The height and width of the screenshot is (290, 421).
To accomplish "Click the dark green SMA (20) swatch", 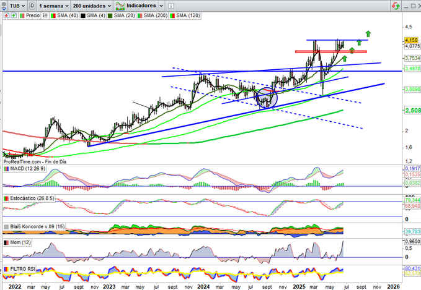I will click(110, 15).
